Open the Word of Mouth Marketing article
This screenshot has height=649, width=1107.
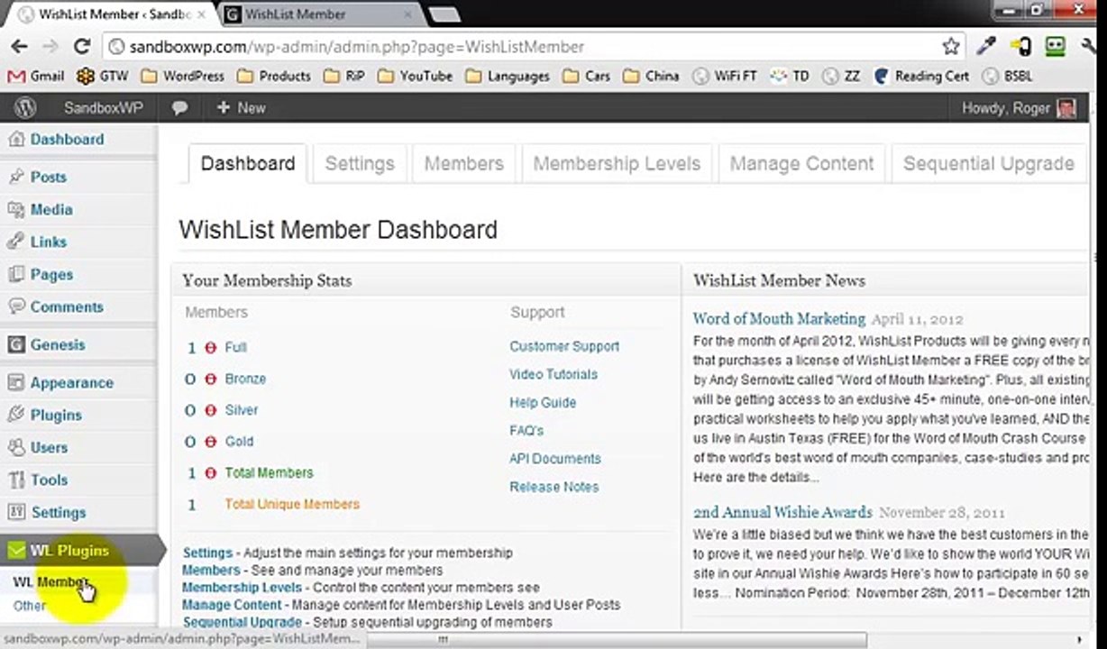pyautogui.click(x=779, y=319)
